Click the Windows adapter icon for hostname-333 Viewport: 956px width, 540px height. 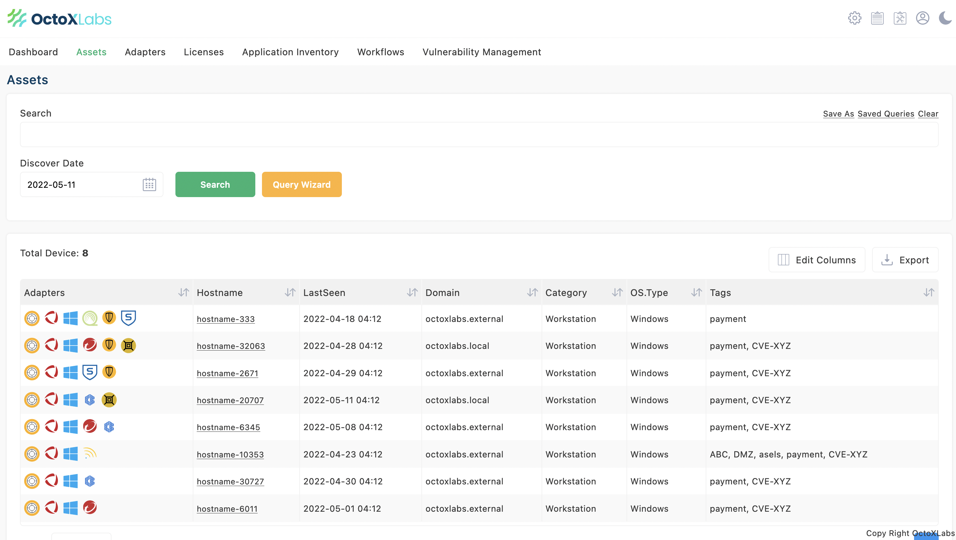[71, 318]
